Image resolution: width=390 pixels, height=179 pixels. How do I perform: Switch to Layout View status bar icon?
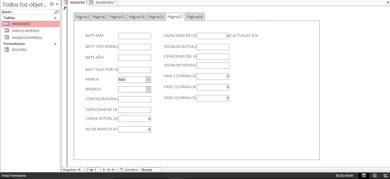(374, 176)
